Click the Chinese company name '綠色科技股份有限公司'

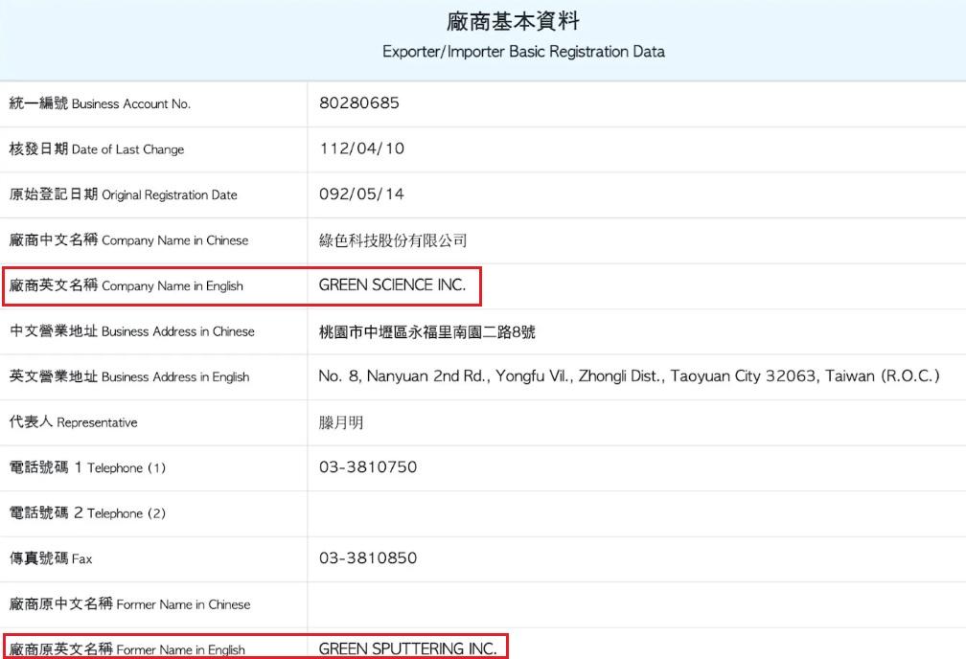[x=393, y=240]
